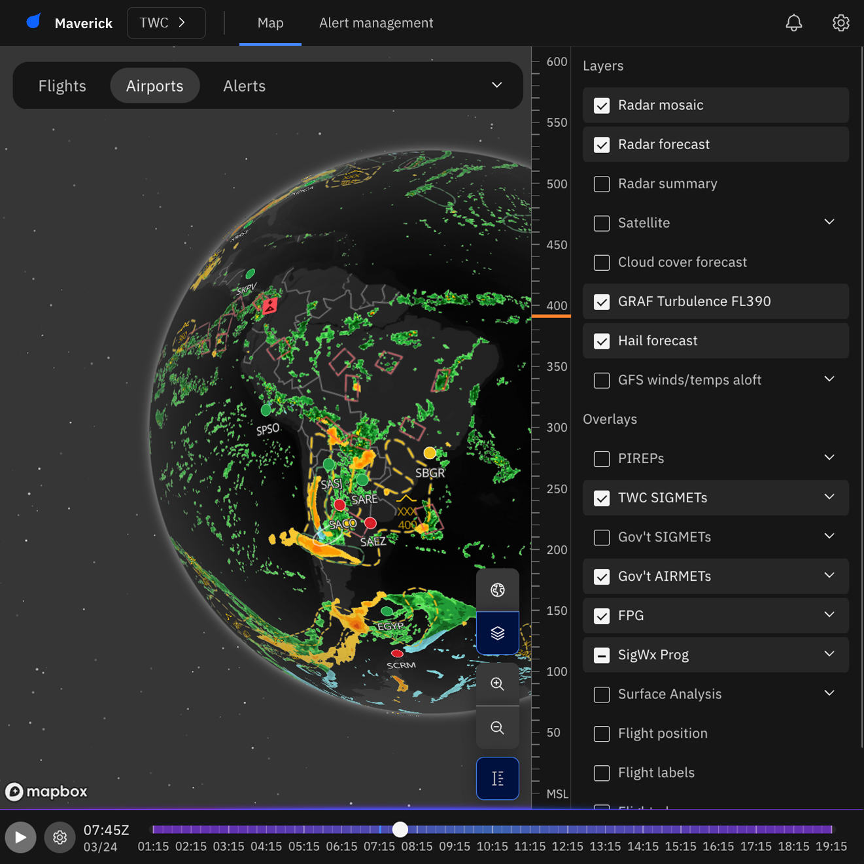The image size is (864, 864).
Task: Select the map layers panel icon
Action: point(497,633)
